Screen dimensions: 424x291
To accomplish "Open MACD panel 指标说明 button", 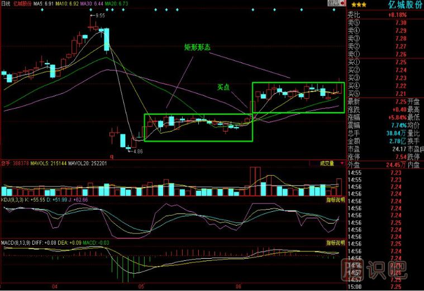I will tap(335, 244).
